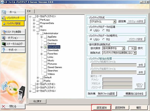Collapse the Administrator folder
The height and width of the screenshot is (111, 150).
[38, 34]
